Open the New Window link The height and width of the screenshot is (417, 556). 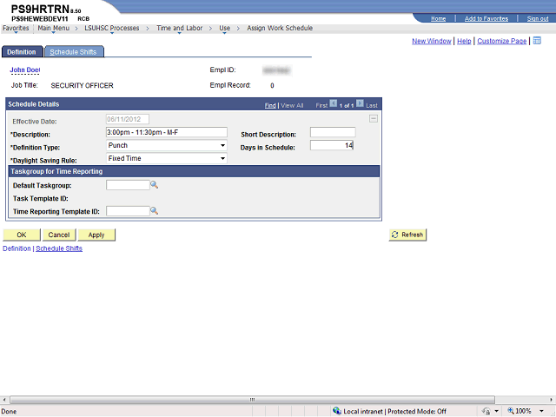[x=432, y=41]
